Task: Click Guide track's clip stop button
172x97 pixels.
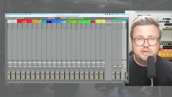Action: click(13, 60)
